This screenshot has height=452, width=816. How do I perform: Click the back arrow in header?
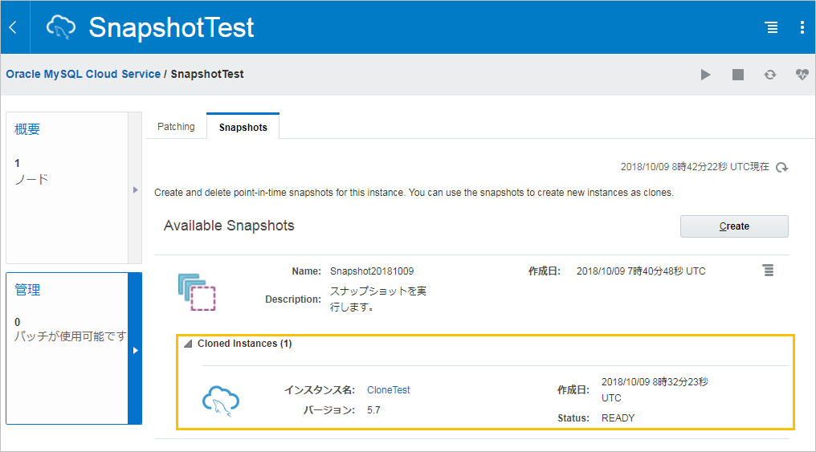[x=14, y=27]
